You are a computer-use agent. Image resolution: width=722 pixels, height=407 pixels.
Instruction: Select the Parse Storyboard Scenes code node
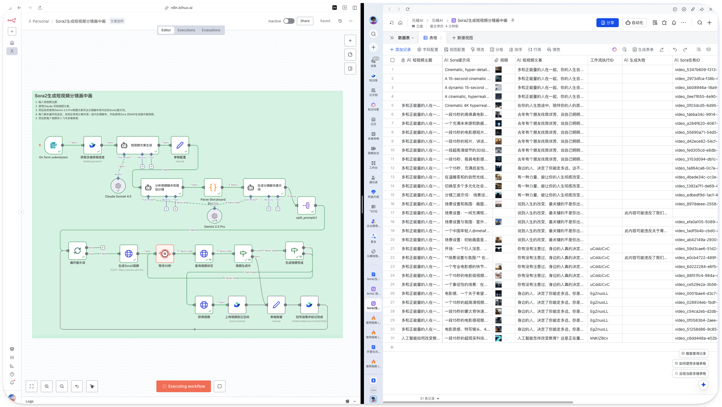(213, 187)
